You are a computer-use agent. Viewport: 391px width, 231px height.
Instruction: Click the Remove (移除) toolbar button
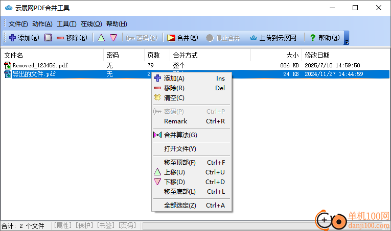72,38
